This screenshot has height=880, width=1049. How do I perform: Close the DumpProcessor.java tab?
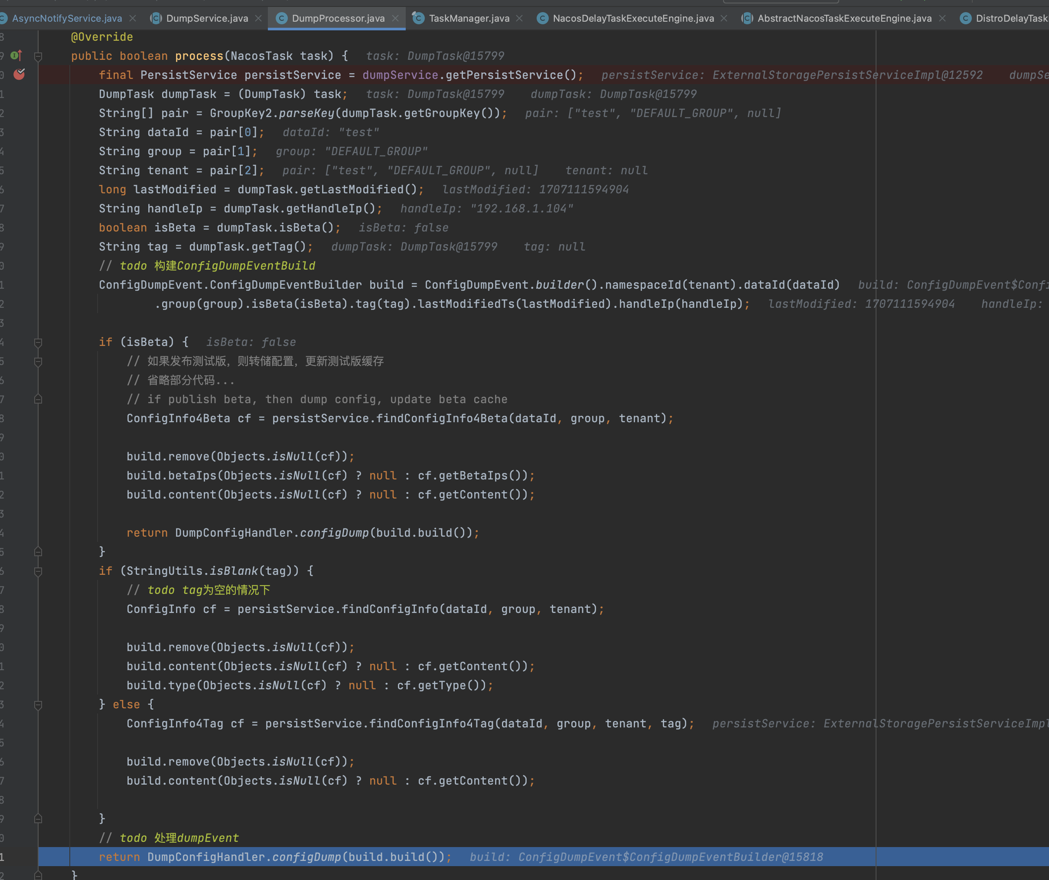point(395,19)
